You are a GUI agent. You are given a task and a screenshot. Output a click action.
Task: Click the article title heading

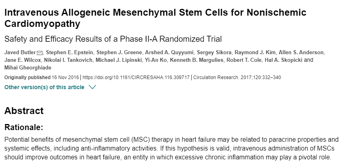click(155, 18)
